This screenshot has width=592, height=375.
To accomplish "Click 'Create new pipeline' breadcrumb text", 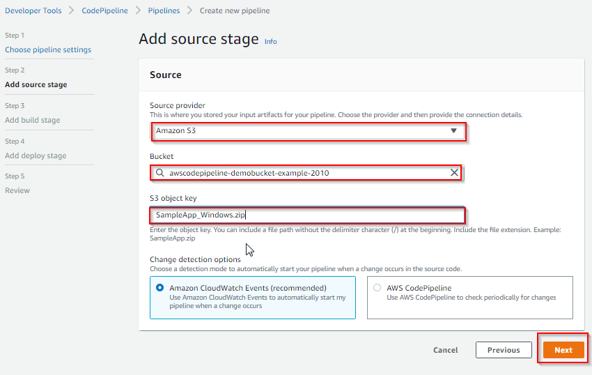I will tap(235, 10).
